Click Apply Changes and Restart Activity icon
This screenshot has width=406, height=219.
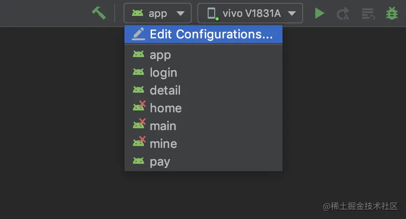pos(343,14)
